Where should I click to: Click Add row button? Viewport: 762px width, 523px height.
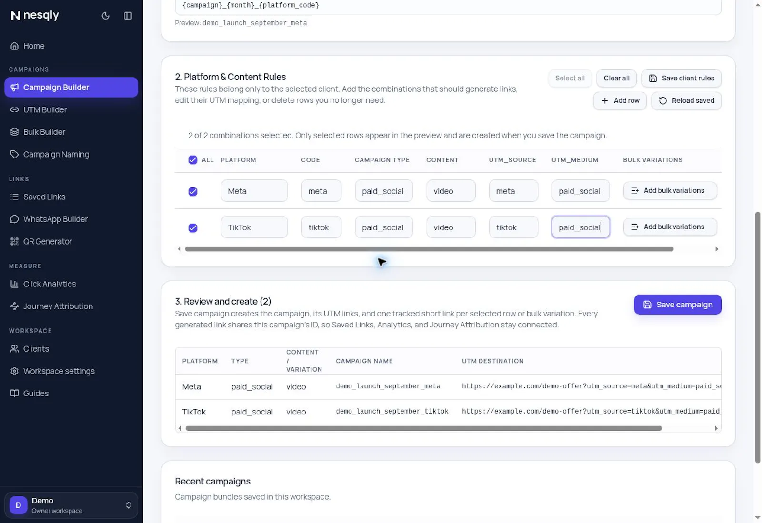(x=620, y=100)
